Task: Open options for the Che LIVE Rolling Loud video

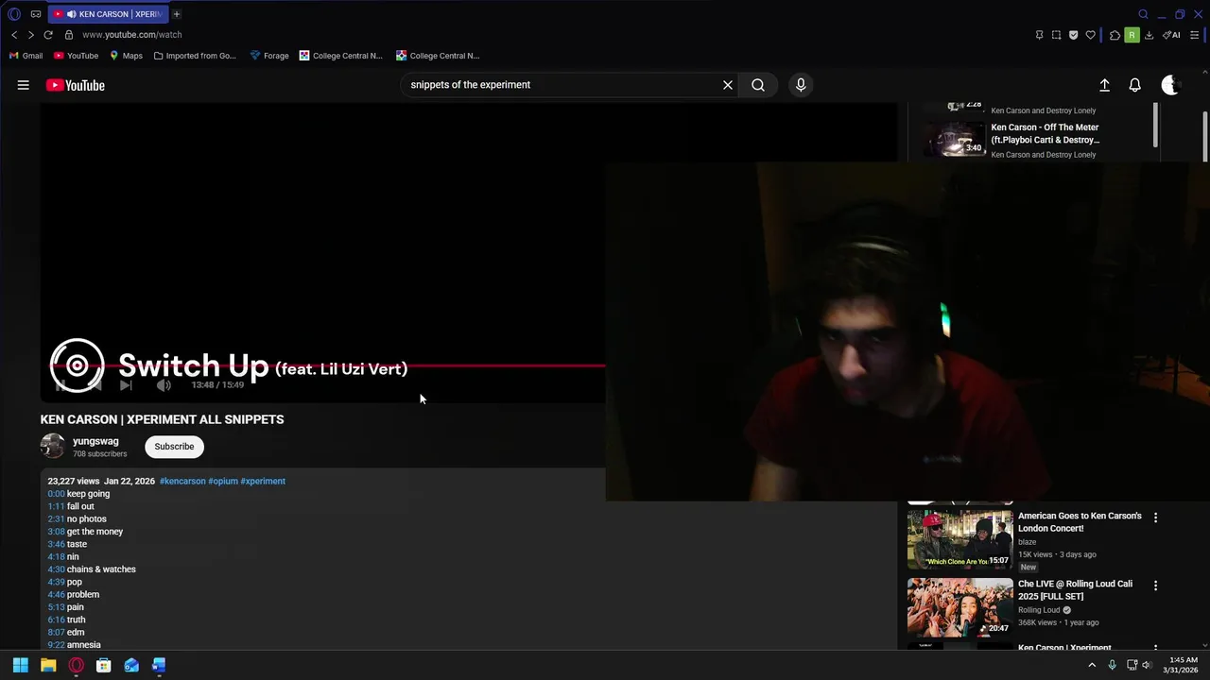Action: pos(1155,586)
